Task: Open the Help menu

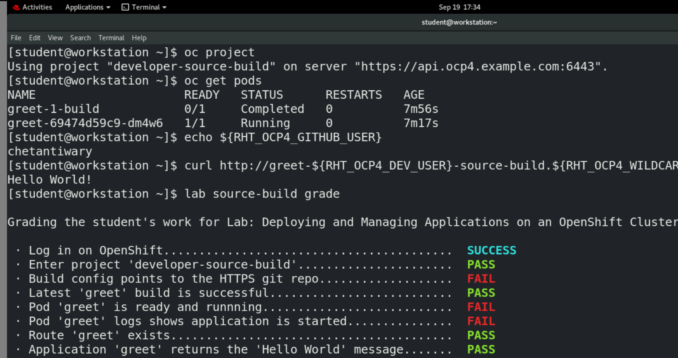Action: 139,38
